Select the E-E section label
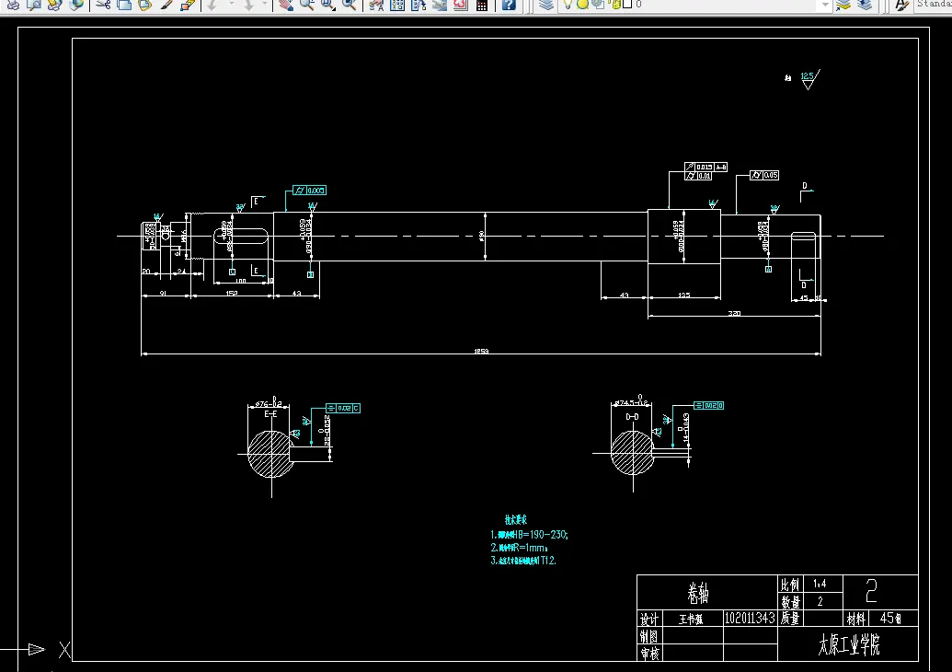The width and height of the screenshot is (952, 672). (x=270, y=413)
